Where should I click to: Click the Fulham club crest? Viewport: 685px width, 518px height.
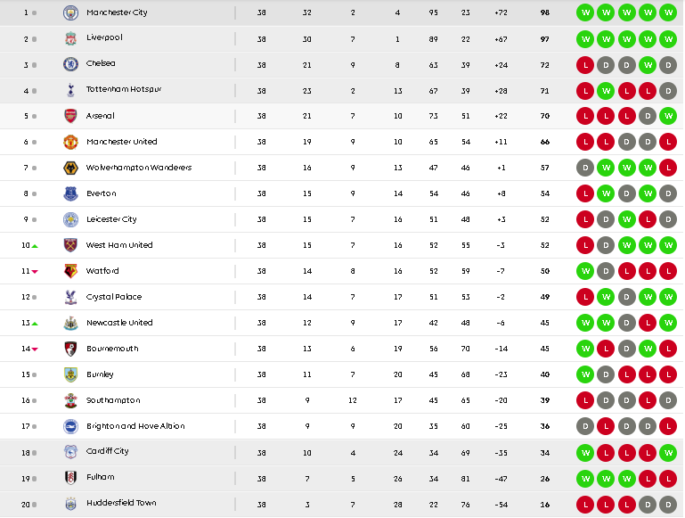pos(70,478)
